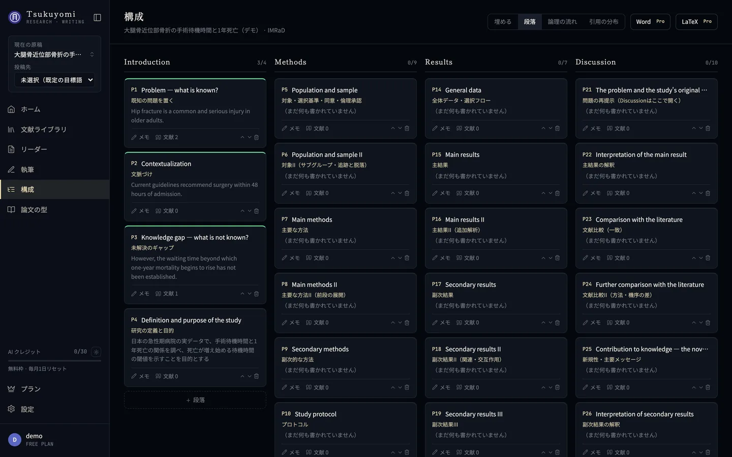Viewport: 732px width, 457px height.
Task: Move P24 Further comparison down
Action: [701, 322]
